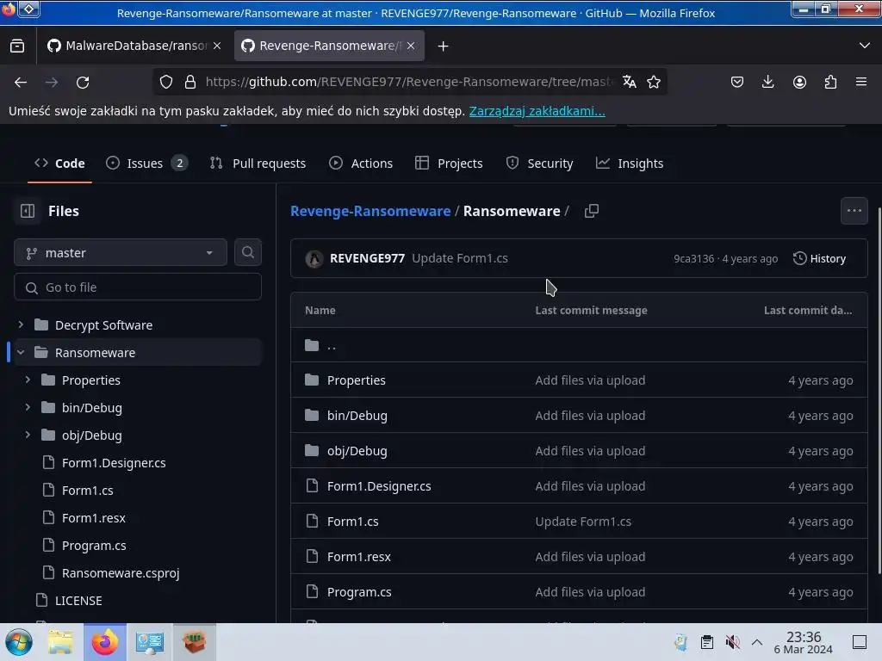Screen dimensions: 882x661
Task: Open History of commits
Action: 819,258
